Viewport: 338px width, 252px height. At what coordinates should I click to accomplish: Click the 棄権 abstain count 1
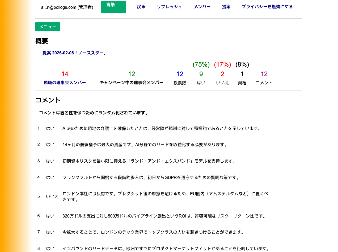pos(242,74)
